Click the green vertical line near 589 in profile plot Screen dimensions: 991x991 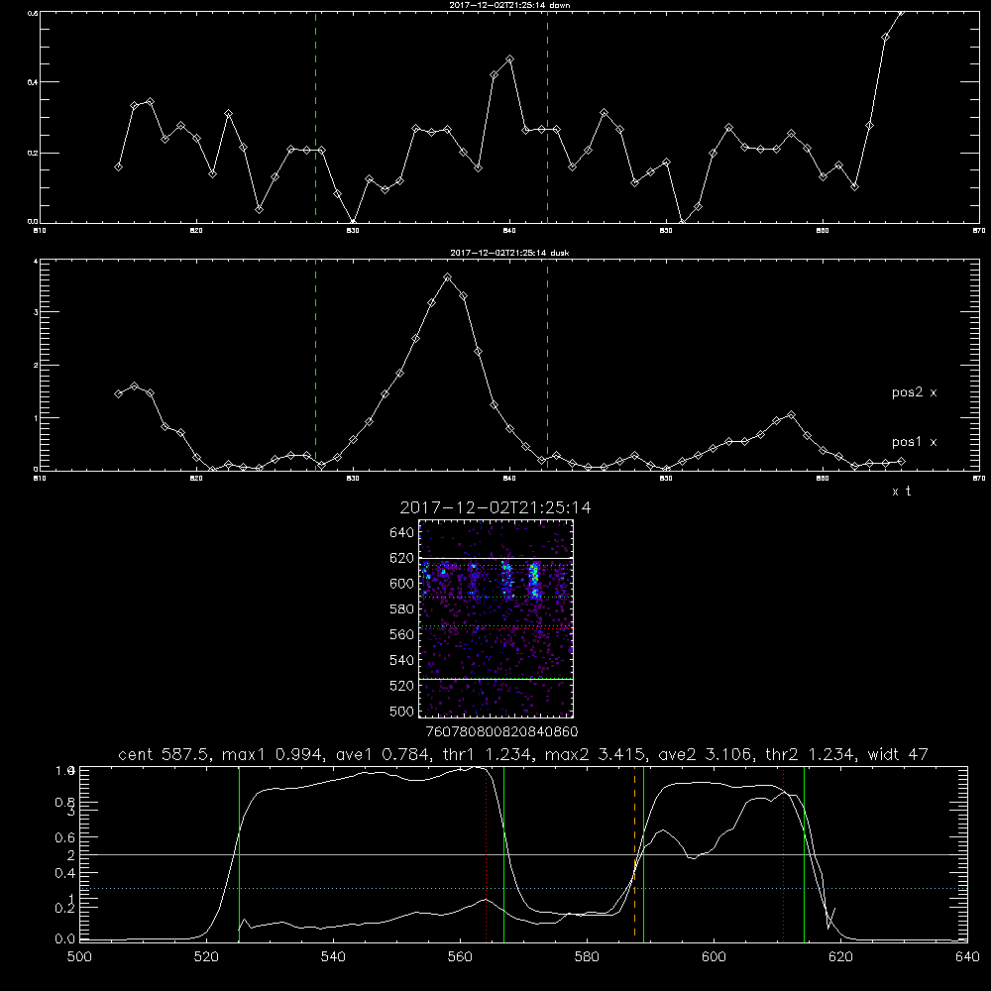pos(643,853)
